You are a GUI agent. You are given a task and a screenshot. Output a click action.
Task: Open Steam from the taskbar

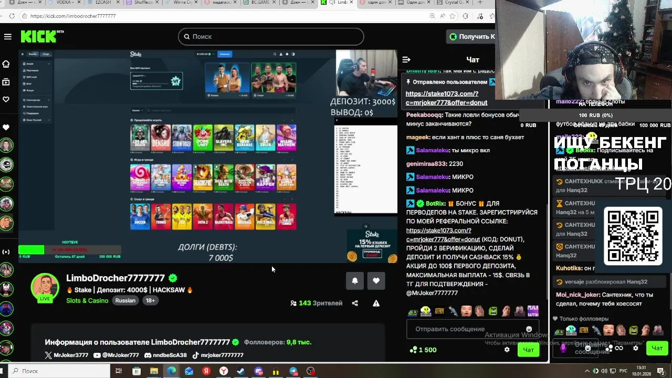click(241, 371)
